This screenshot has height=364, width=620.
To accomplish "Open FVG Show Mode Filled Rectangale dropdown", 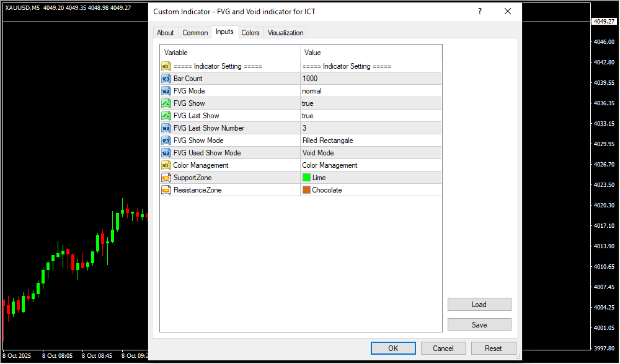I will (x=370, y=141).
